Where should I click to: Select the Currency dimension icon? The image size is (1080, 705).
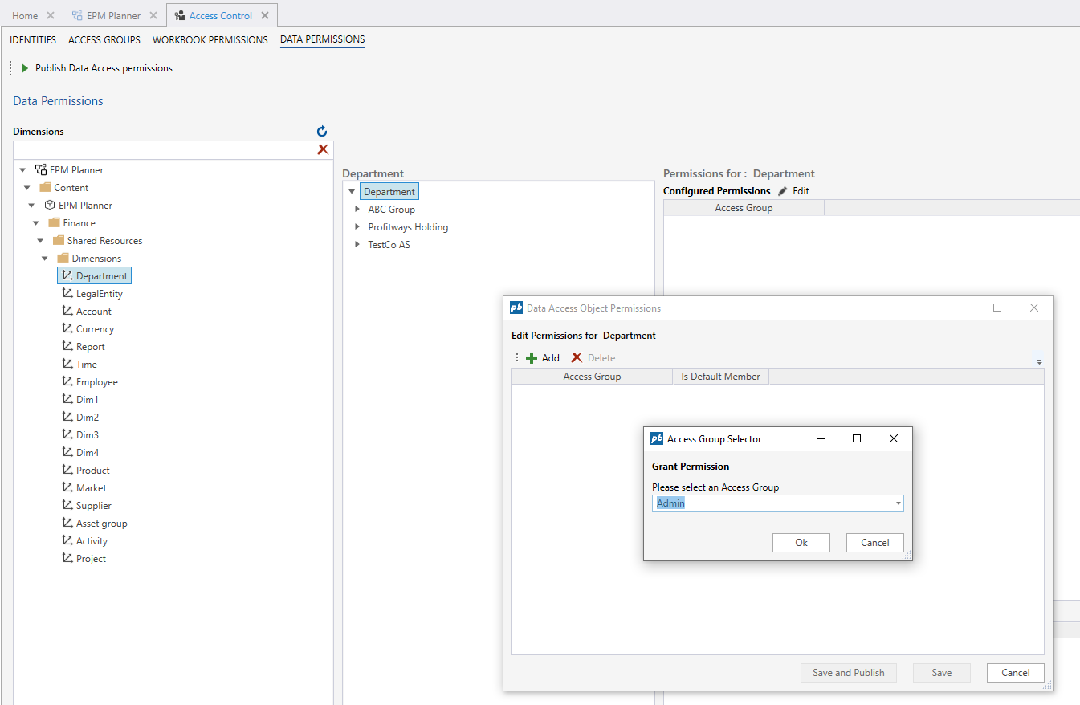click(67, 329)
